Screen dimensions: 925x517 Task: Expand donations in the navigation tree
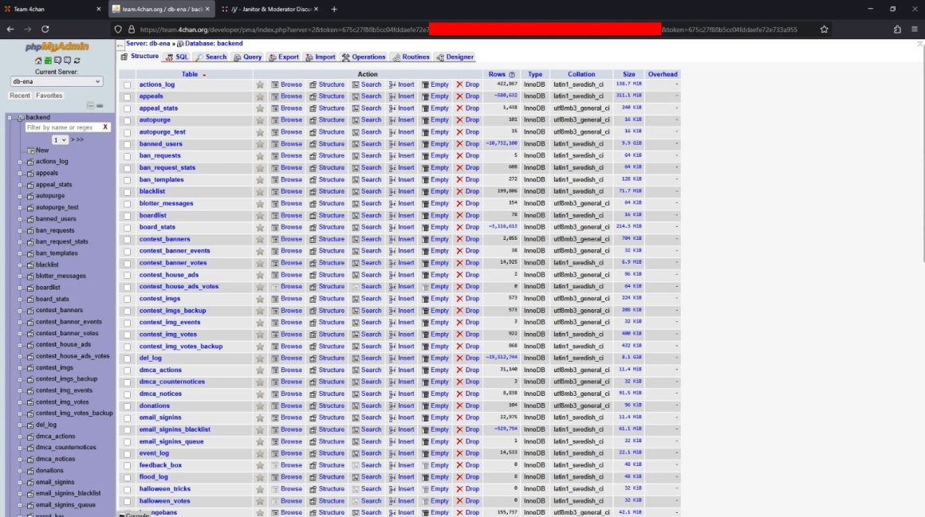coord(21,471)
